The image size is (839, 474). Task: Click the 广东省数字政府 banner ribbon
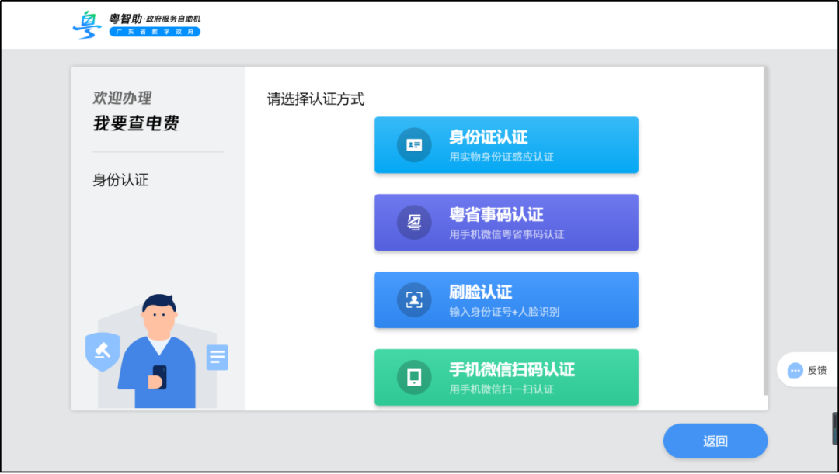(x=155, y=32)
